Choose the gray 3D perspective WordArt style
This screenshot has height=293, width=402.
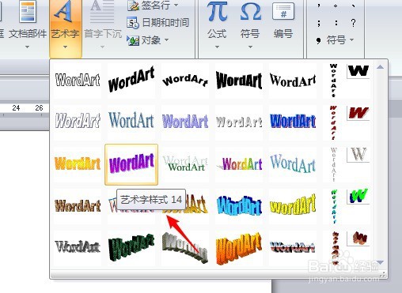[185, 247]
